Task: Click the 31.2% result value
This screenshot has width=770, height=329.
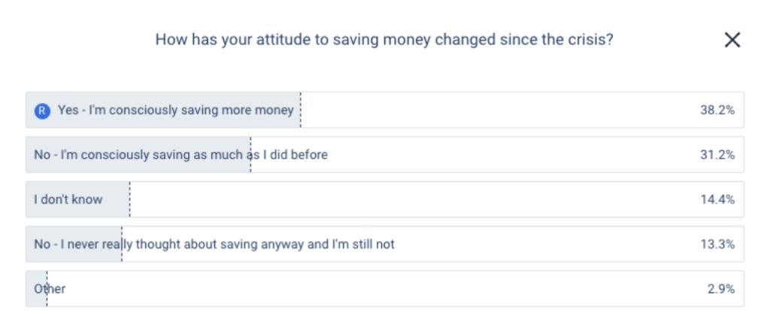Action: 717,155
